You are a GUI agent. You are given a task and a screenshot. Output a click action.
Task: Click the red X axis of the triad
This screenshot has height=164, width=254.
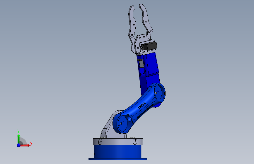tap(25, 145)
